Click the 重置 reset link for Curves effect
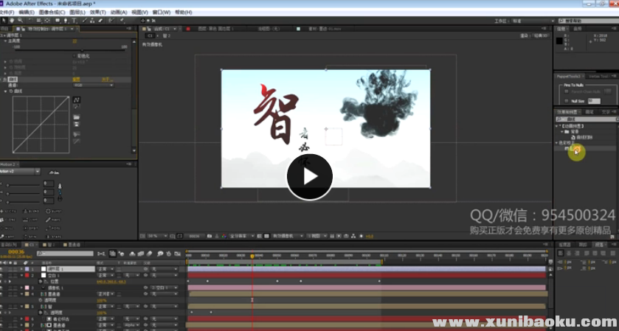The height and width of the screenshot is (331, 619). (76, 79)
